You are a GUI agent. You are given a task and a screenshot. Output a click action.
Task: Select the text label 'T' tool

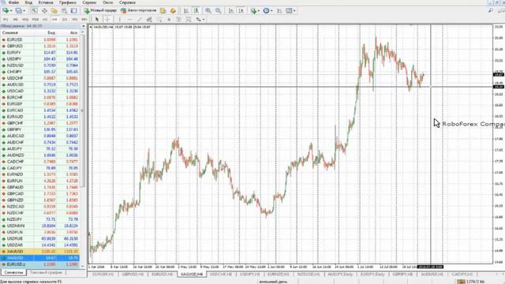click(x=179, y=19)
